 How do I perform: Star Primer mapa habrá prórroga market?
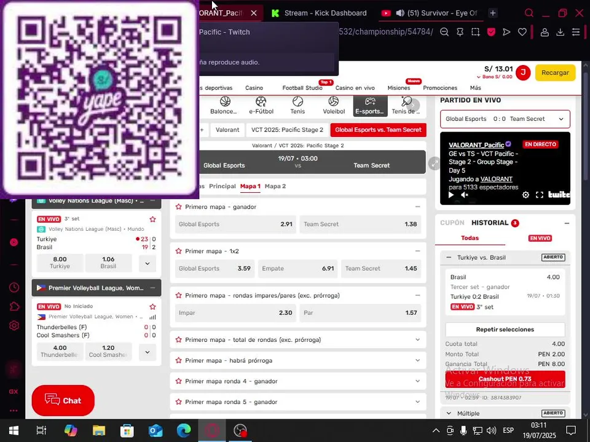click(179, 360)
